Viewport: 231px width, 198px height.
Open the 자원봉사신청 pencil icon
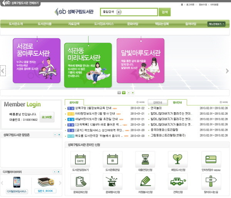click(145, 182)
